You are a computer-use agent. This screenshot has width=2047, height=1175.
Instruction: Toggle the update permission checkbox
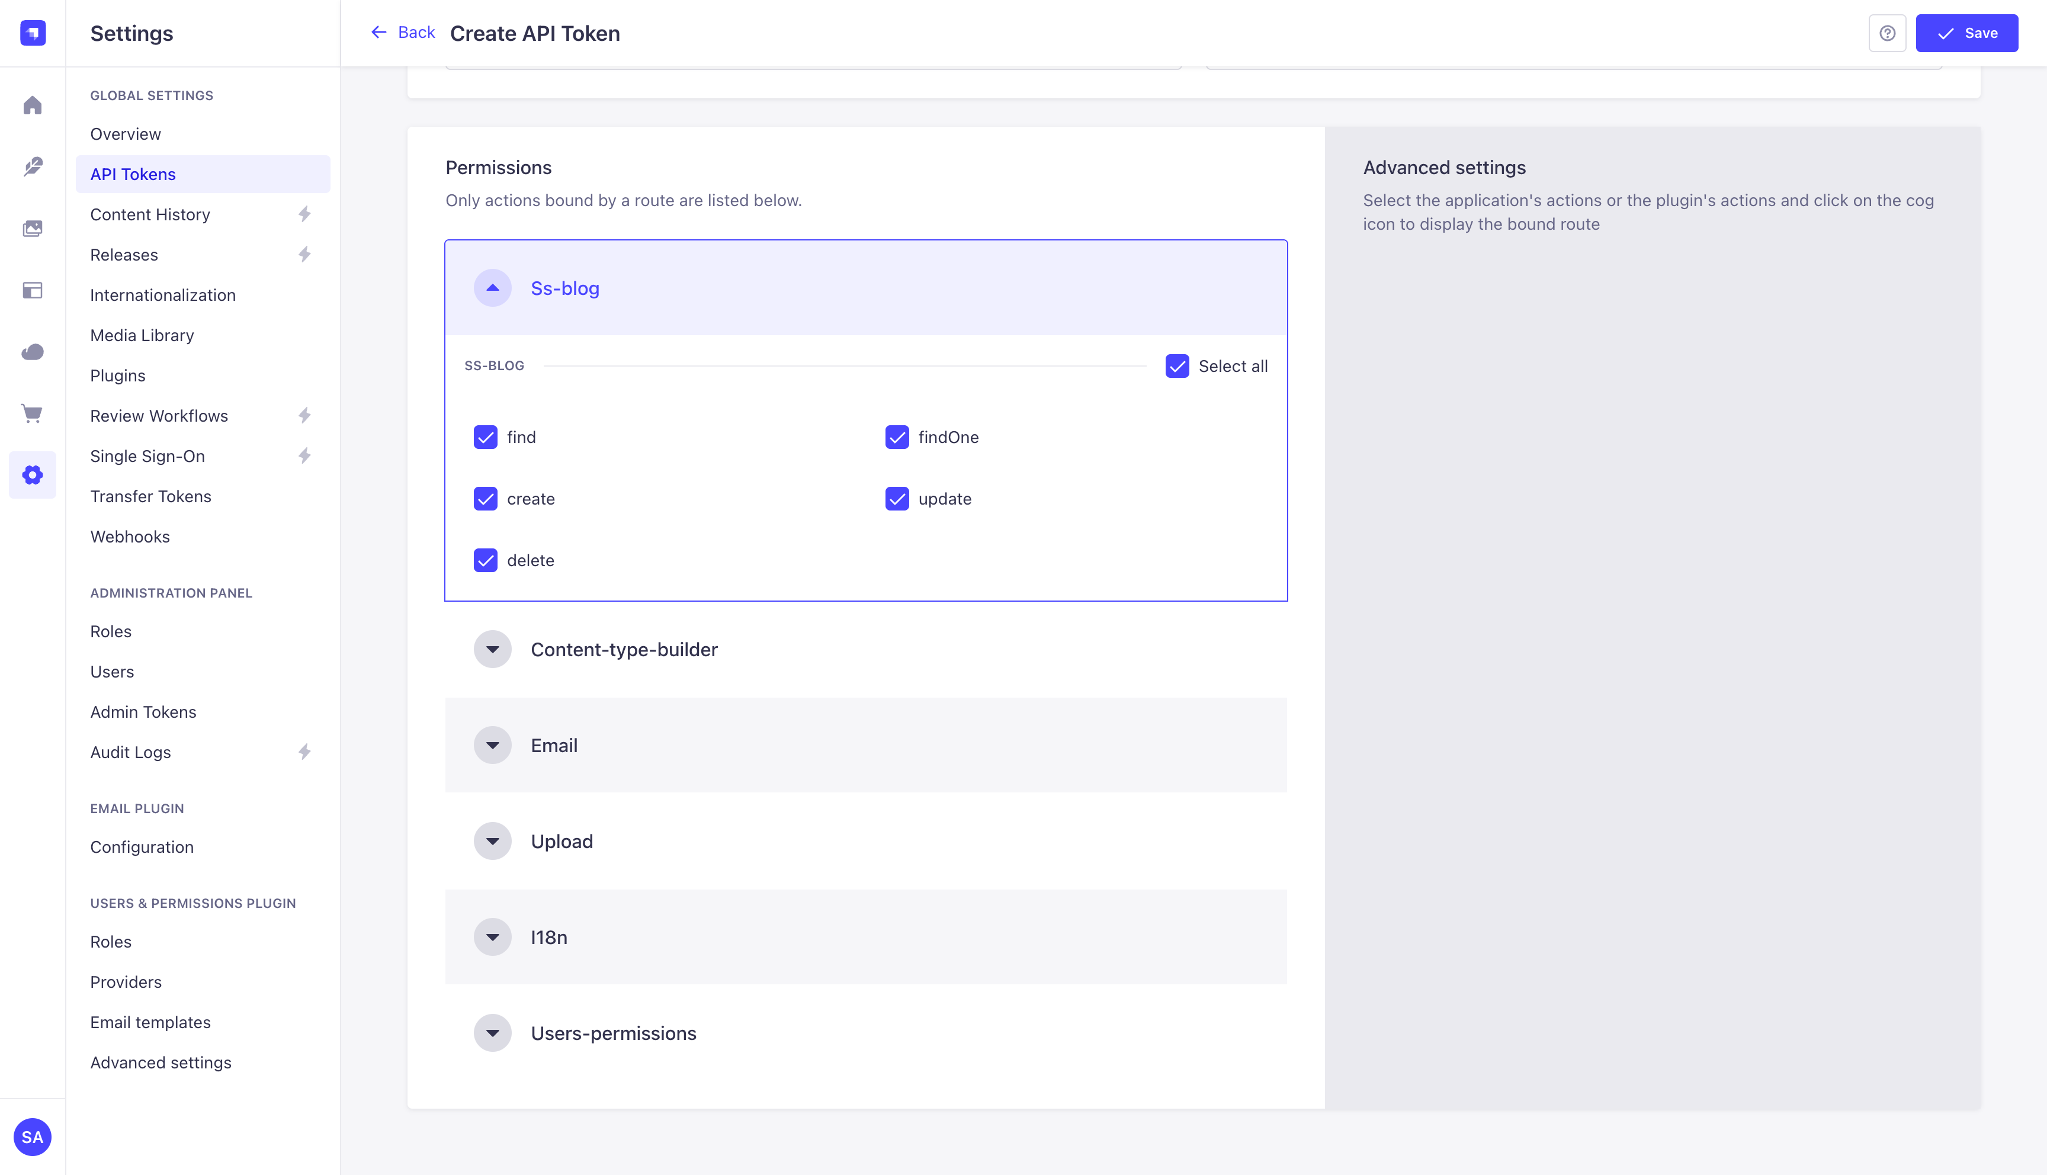(x=897, y=499)
